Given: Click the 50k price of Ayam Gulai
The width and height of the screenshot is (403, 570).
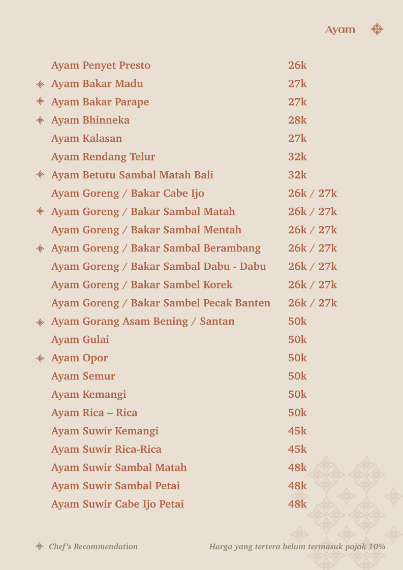Looking at the screenshot, I should point(297,339).
